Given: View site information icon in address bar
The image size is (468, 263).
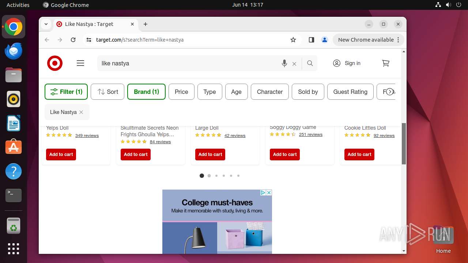Looking at the screenshot, I should tap(88, 40).
